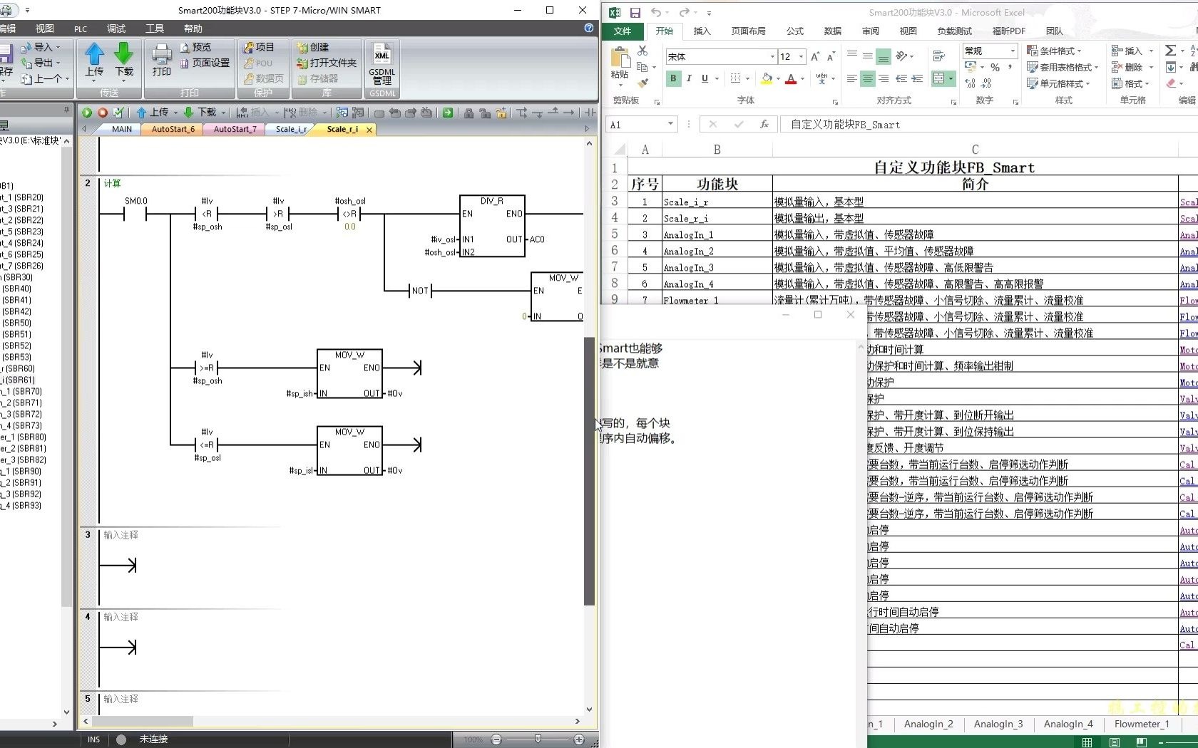This screenshot has height=748, width=1198.
Task: Open the font name 宋体 dropdown
Action: pyautogui.click(x=772, y=56)
